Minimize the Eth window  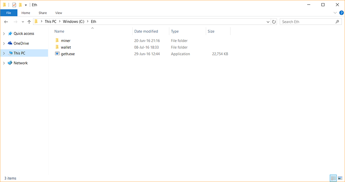click(309, 5)
